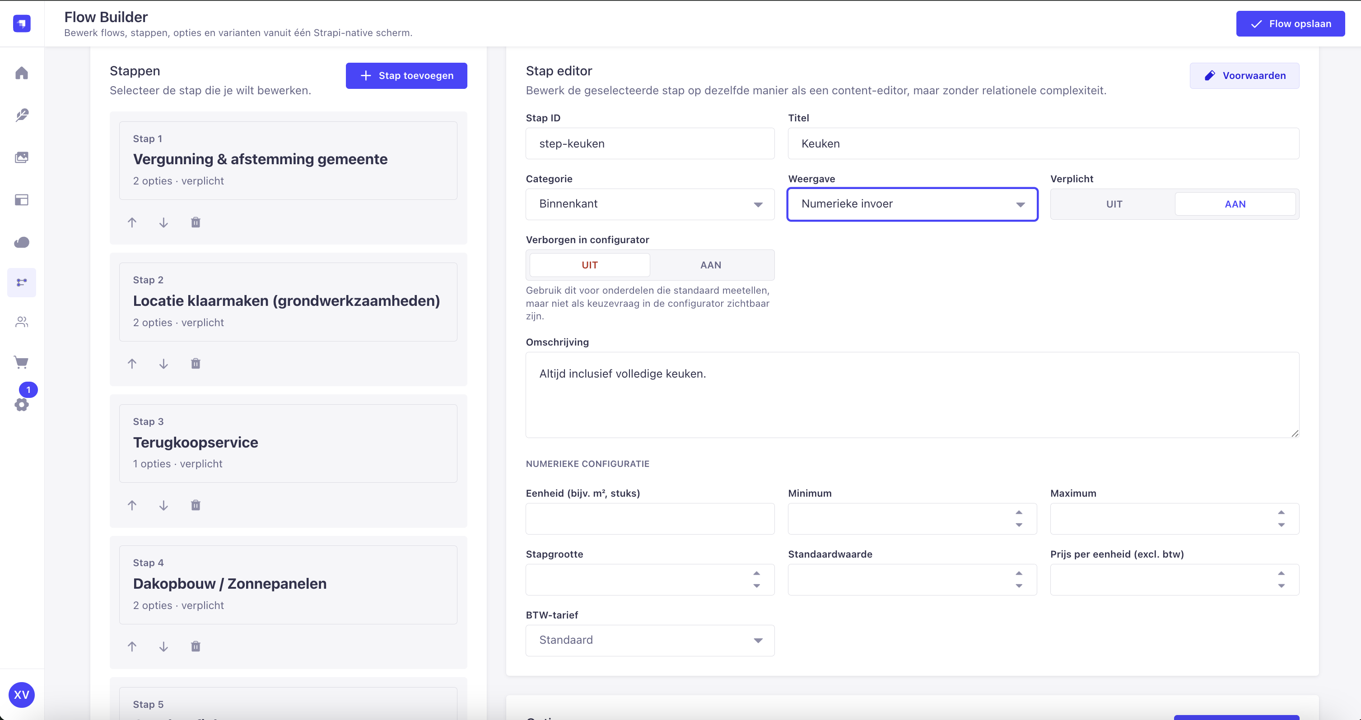
Task: Decrease the Maximum value stepper
Action: [x=1281, y=525]
